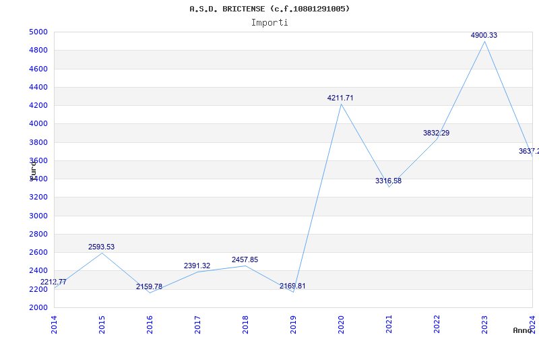Click data label 2391.32
This screenshot has width=539, height=337.
coord(197,266)
